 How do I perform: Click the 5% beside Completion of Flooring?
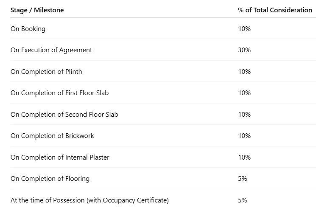(243, 179)
